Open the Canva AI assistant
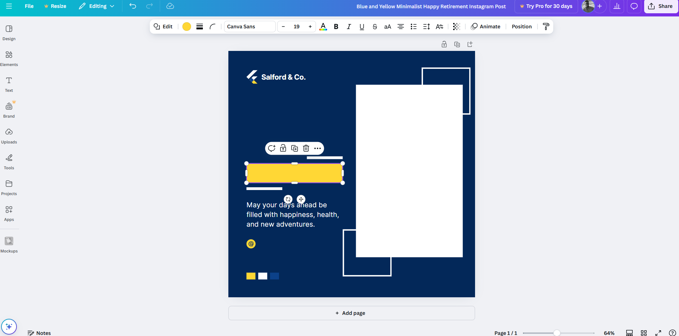This screenshot has width=679, height=336. (9, 327)
